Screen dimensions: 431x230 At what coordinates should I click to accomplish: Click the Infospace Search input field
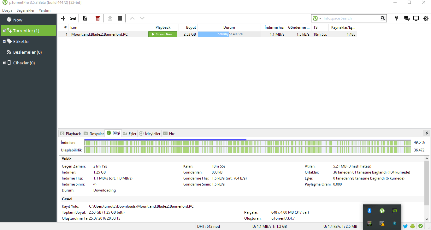(x=351, y=18)
